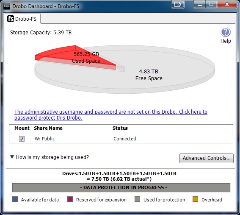This screenshot has height=215, width=240.
Task: Click the yellow Overhead legend swatch
Action: [x=195, y=199]
